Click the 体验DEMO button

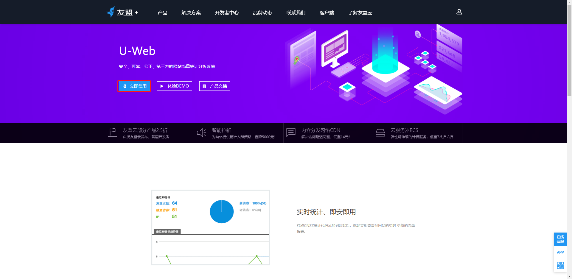click(x=175, y=86)
